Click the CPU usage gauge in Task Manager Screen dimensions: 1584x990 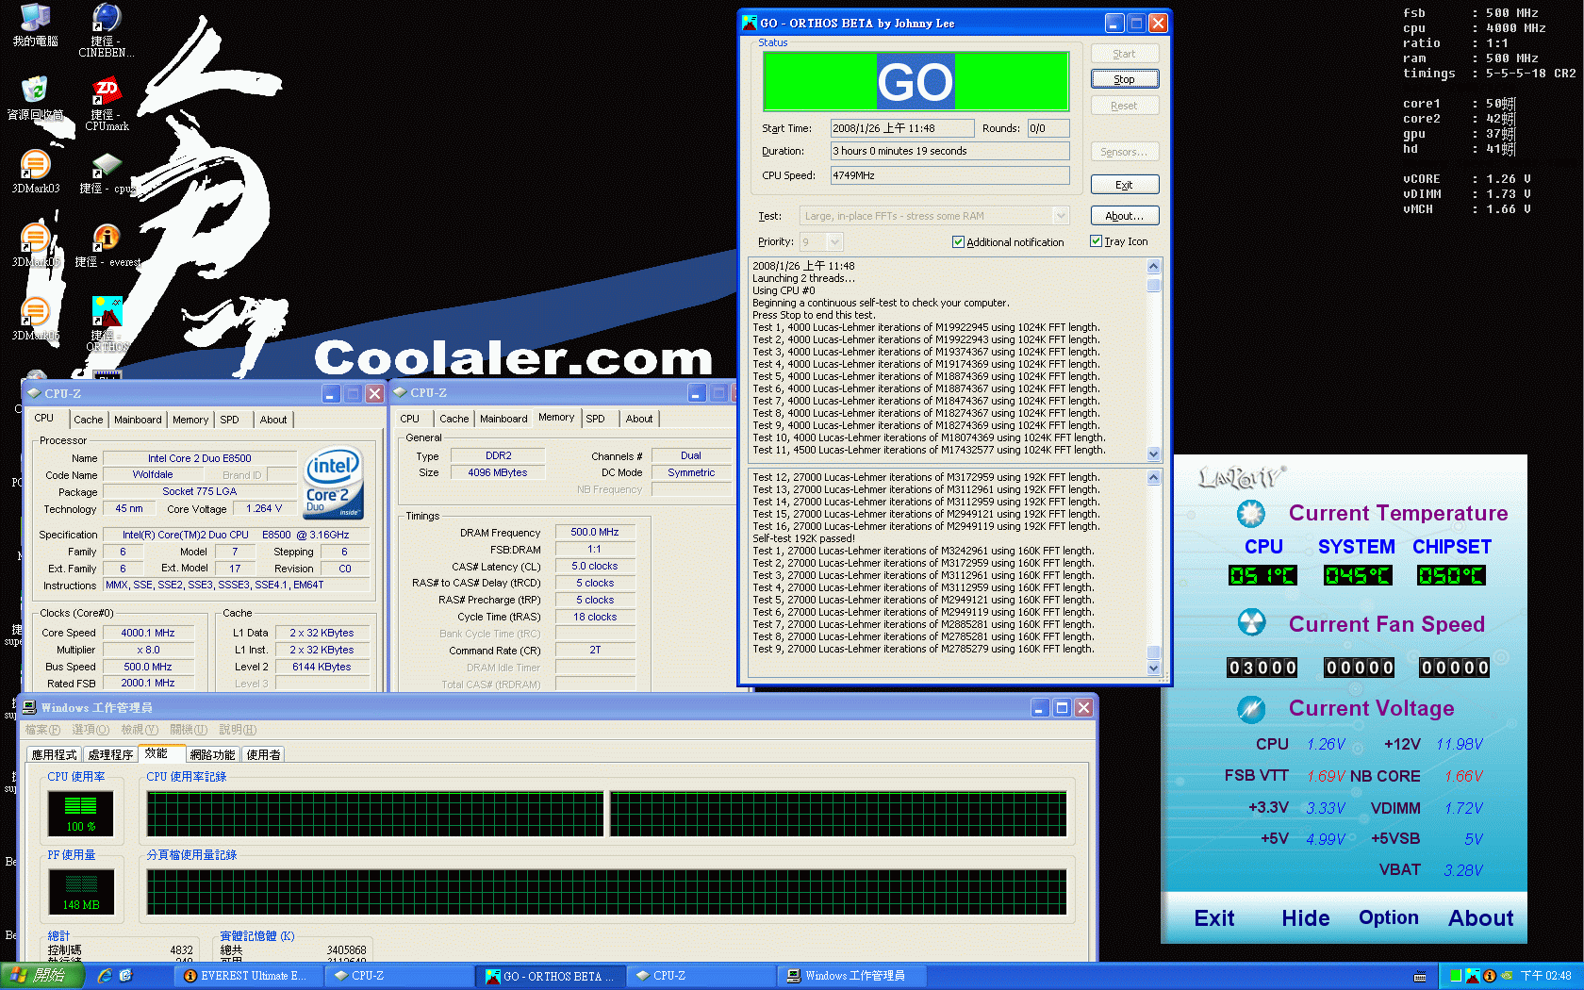tap(80, 814)
